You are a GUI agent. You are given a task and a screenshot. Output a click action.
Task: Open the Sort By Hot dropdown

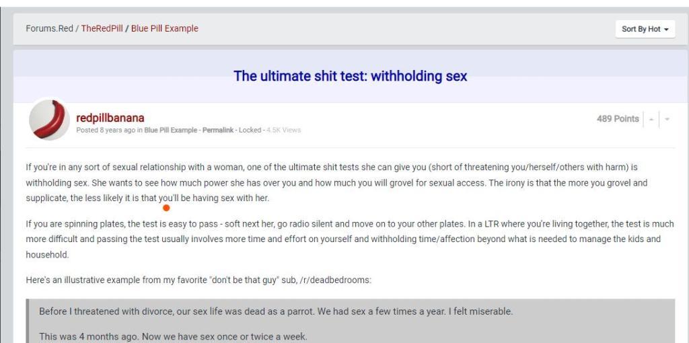tap(645, 29)
